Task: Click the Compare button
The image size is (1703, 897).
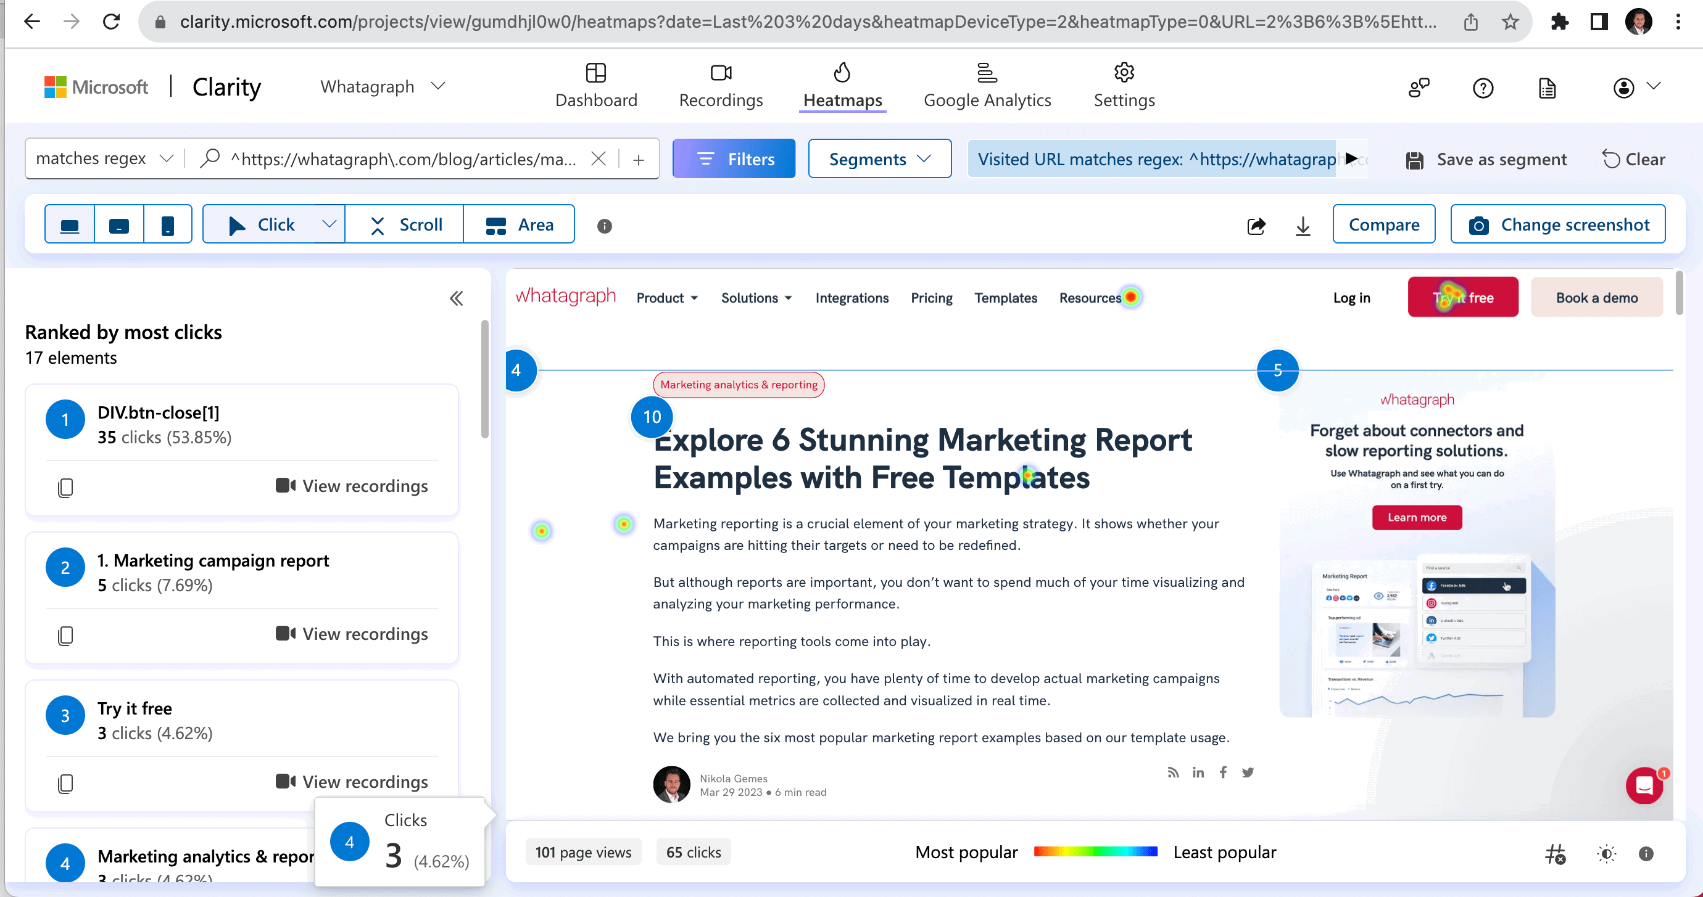Action: point(1383,224)
